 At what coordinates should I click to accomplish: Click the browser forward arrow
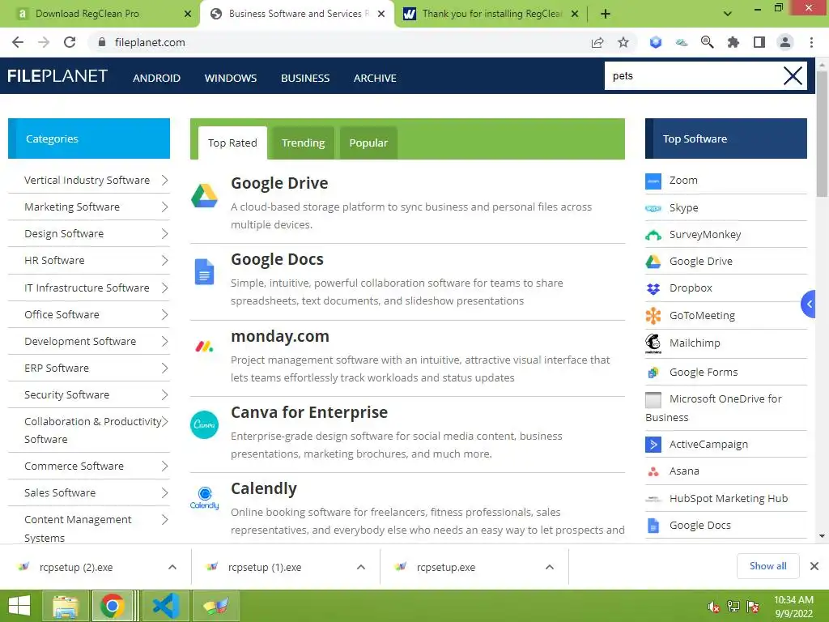44,42
